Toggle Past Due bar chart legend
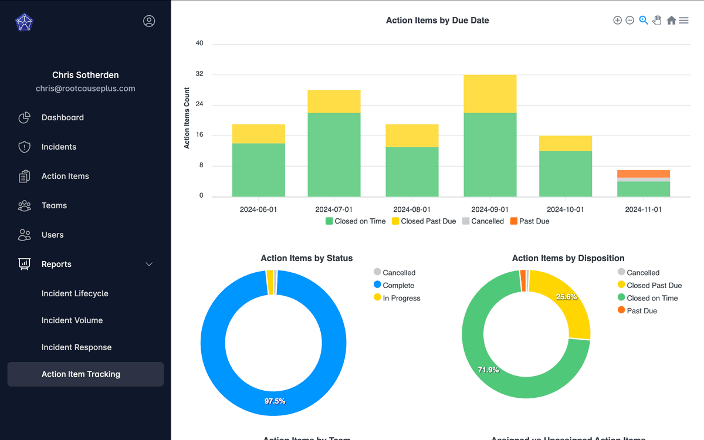 point(530,221)
